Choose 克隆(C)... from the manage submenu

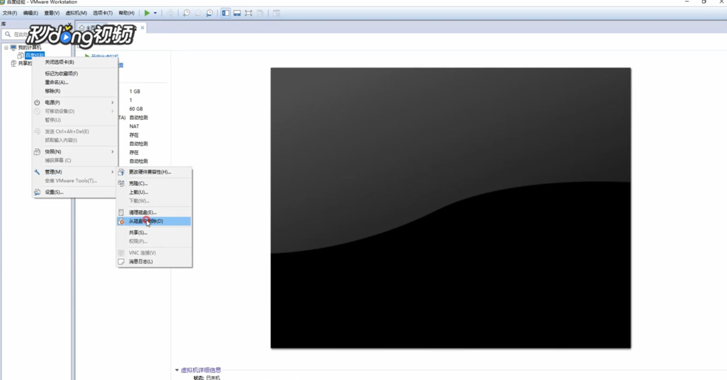coord(138,183)
